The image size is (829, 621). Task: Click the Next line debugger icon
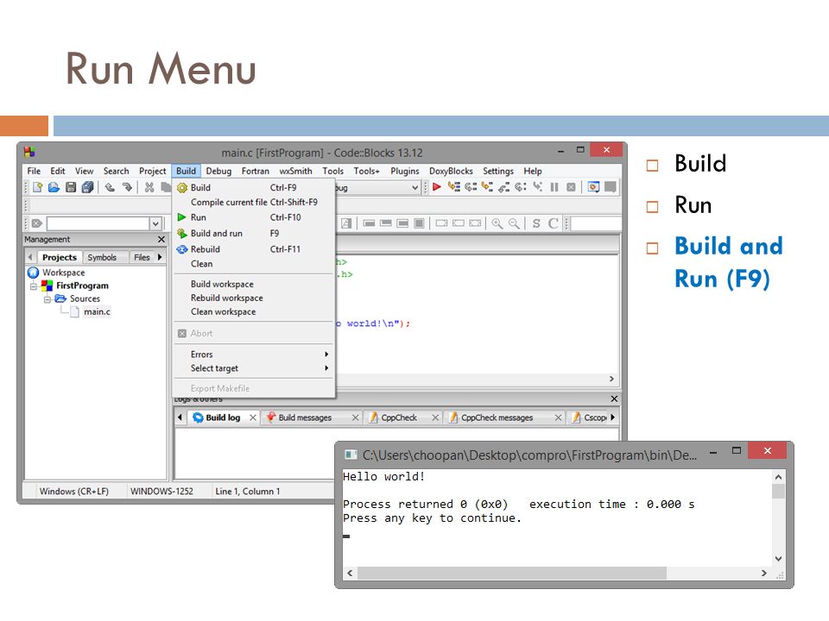[x=471, y=187]
